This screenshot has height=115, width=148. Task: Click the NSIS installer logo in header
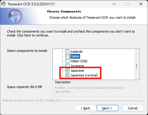(x=15, y=16)
